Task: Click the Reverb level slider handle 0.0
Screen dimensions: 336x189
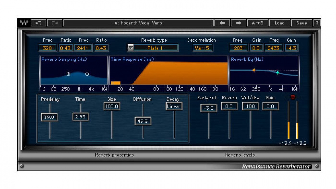Action: point(229,106)
